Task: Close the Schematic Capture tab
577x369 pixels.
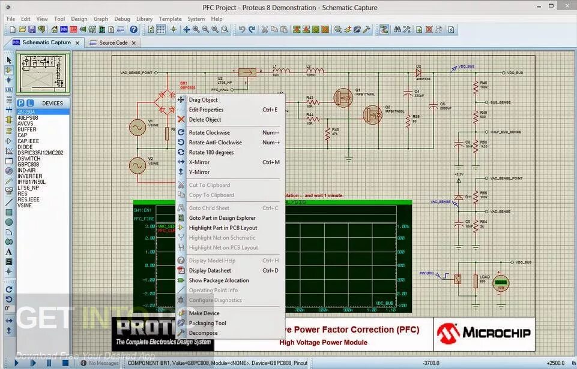Action: point(77,43)
